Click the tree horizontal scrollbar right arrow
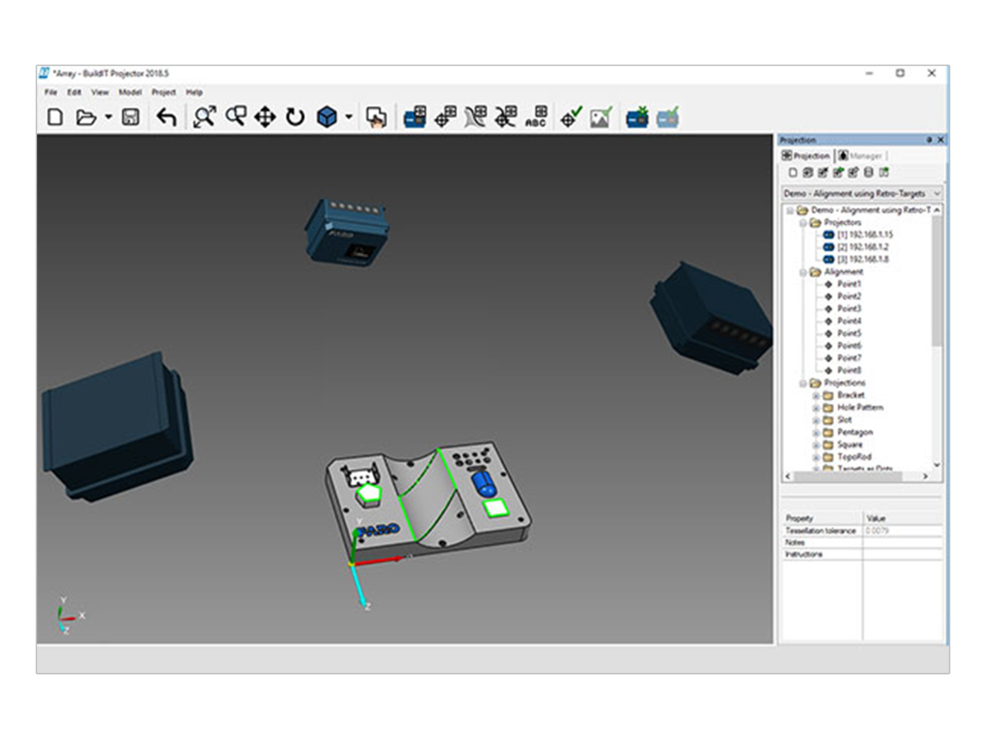Viewport: 986px width, 739px height. (925, 476)
